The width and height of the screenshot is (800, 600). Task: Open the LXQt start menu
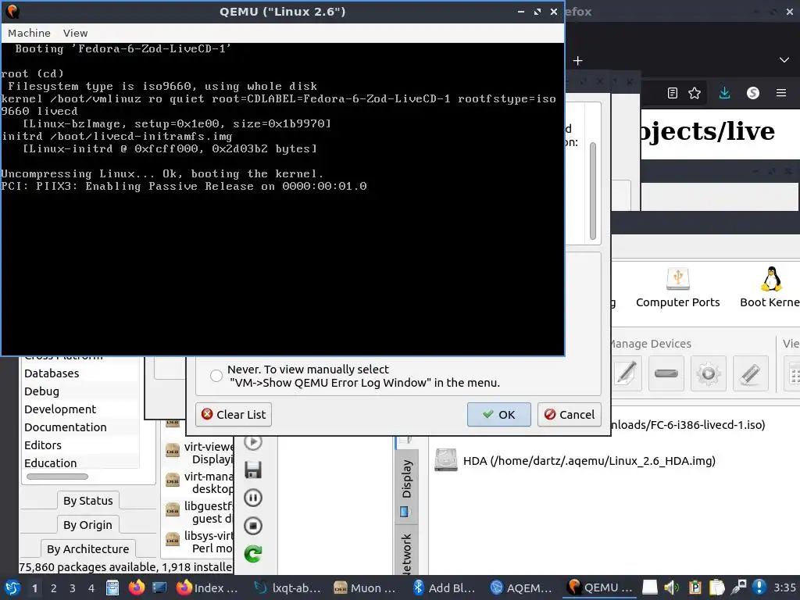tap(12, 588)
